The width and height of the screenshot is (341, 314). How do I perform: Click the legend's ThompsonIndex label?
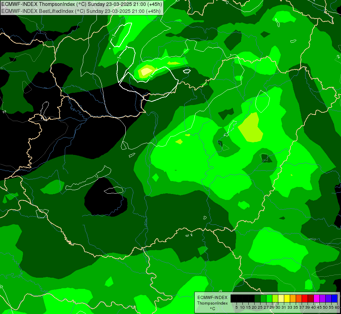point(212,303)
